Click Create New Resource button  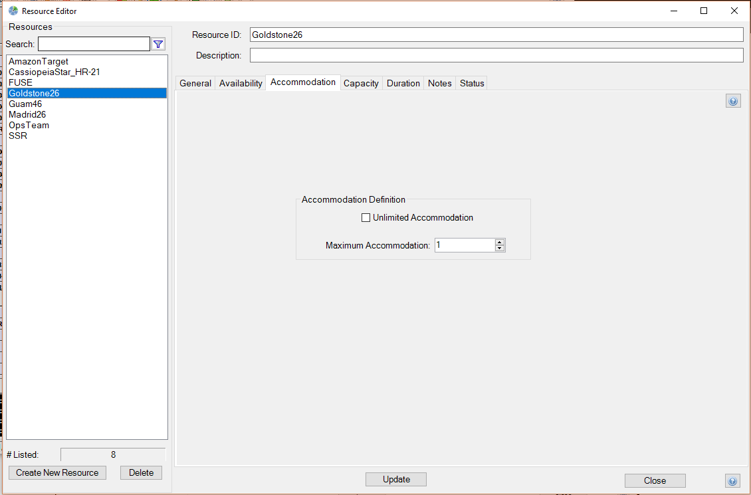pos(57,473)
